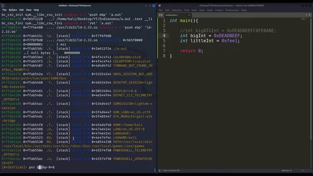Click the Sublime minimap at top right

[x=304, y=20]
